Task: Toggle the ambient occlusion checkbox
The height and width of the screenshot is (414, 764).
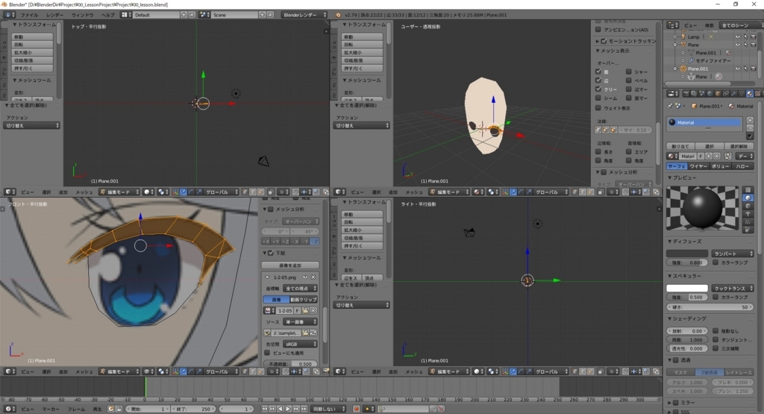Action: [x=598, y=30]
